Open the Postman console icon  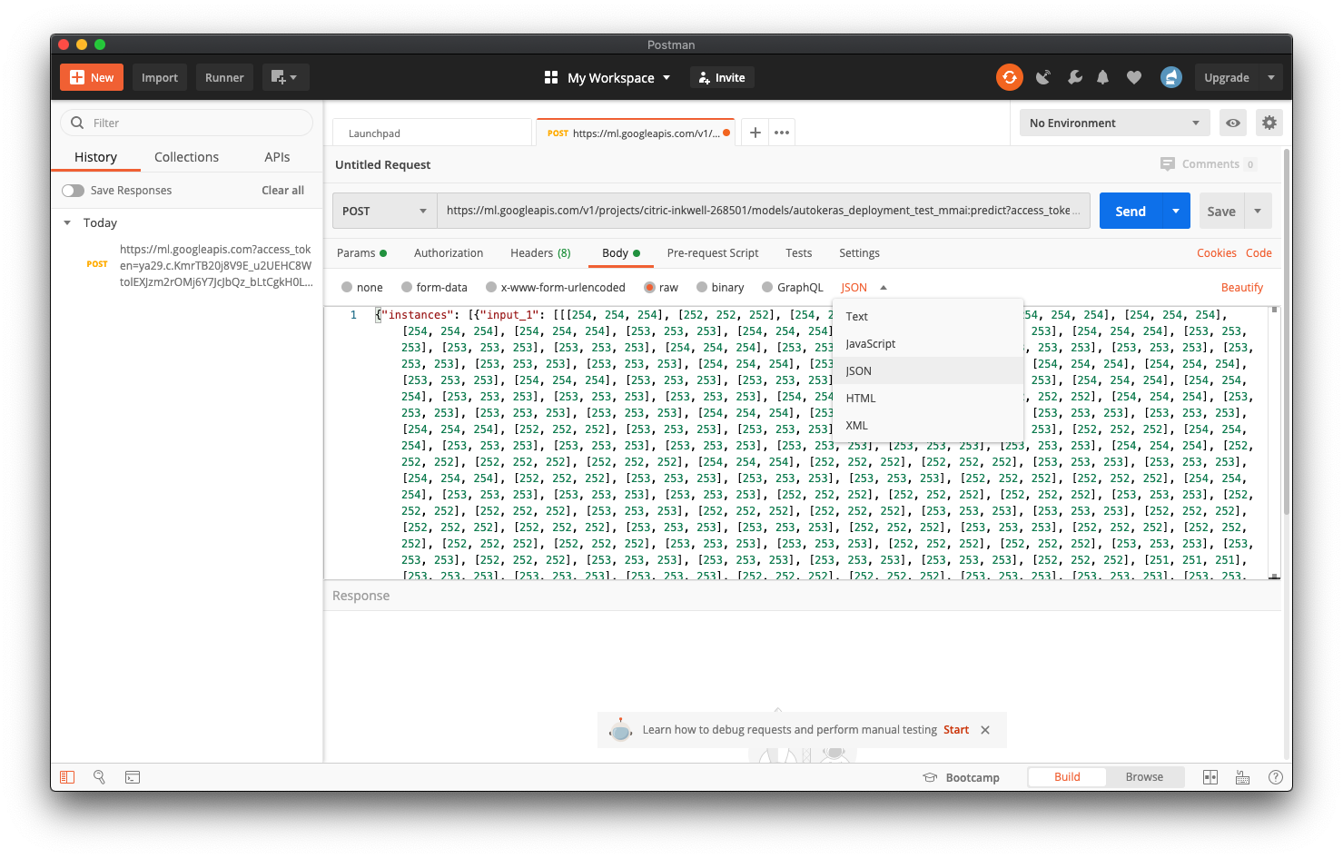pyautogui.click(x=133, y=777)
